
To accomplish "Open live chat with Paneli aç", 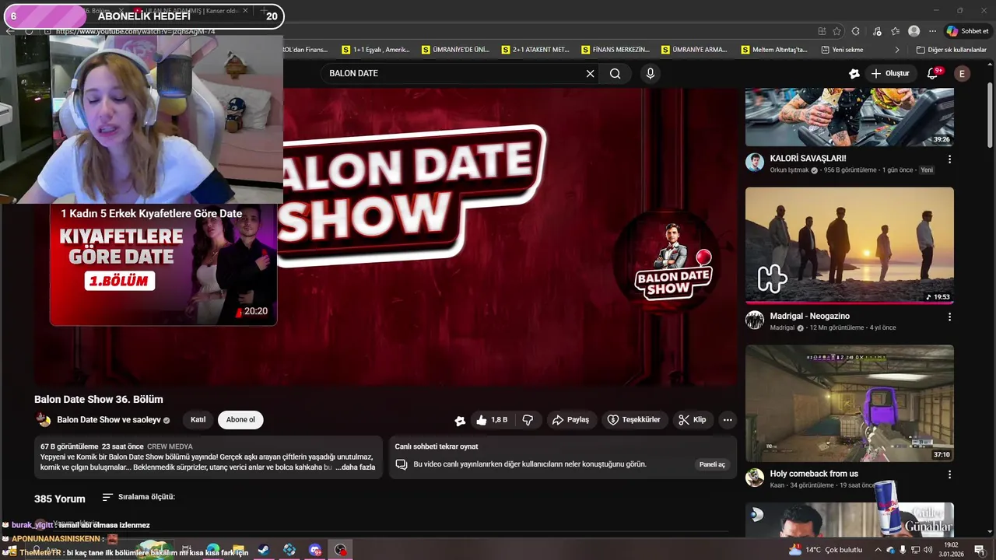I will click(x=712, y=464).
